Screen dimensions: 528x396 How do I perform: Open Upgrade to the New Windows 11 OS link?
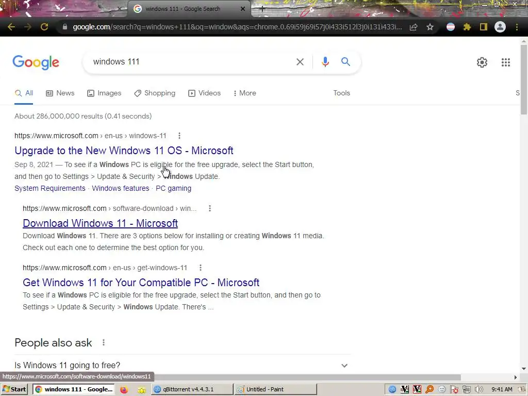coord(124,151)
